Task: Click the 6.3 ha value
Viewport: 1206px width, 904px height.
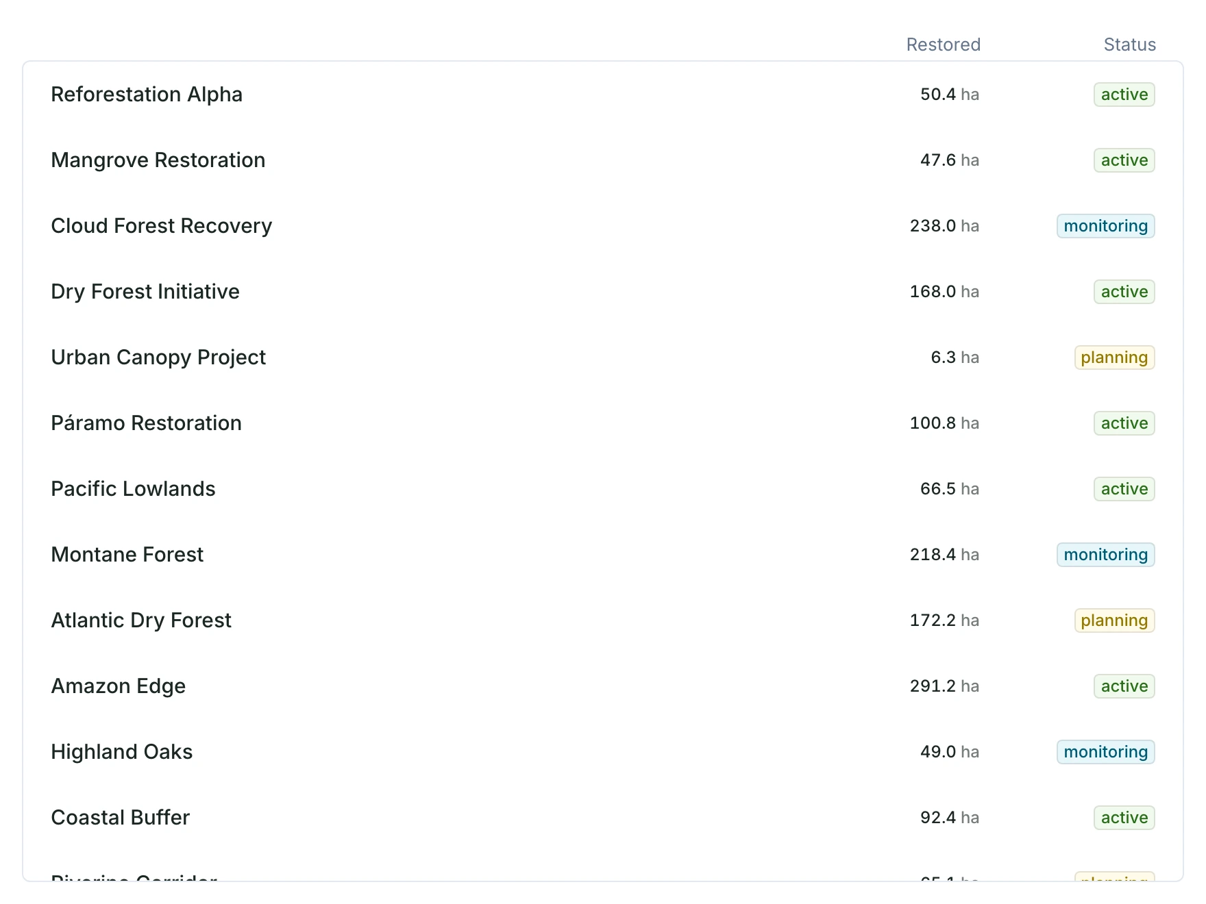Action: [x=955, y=357]
